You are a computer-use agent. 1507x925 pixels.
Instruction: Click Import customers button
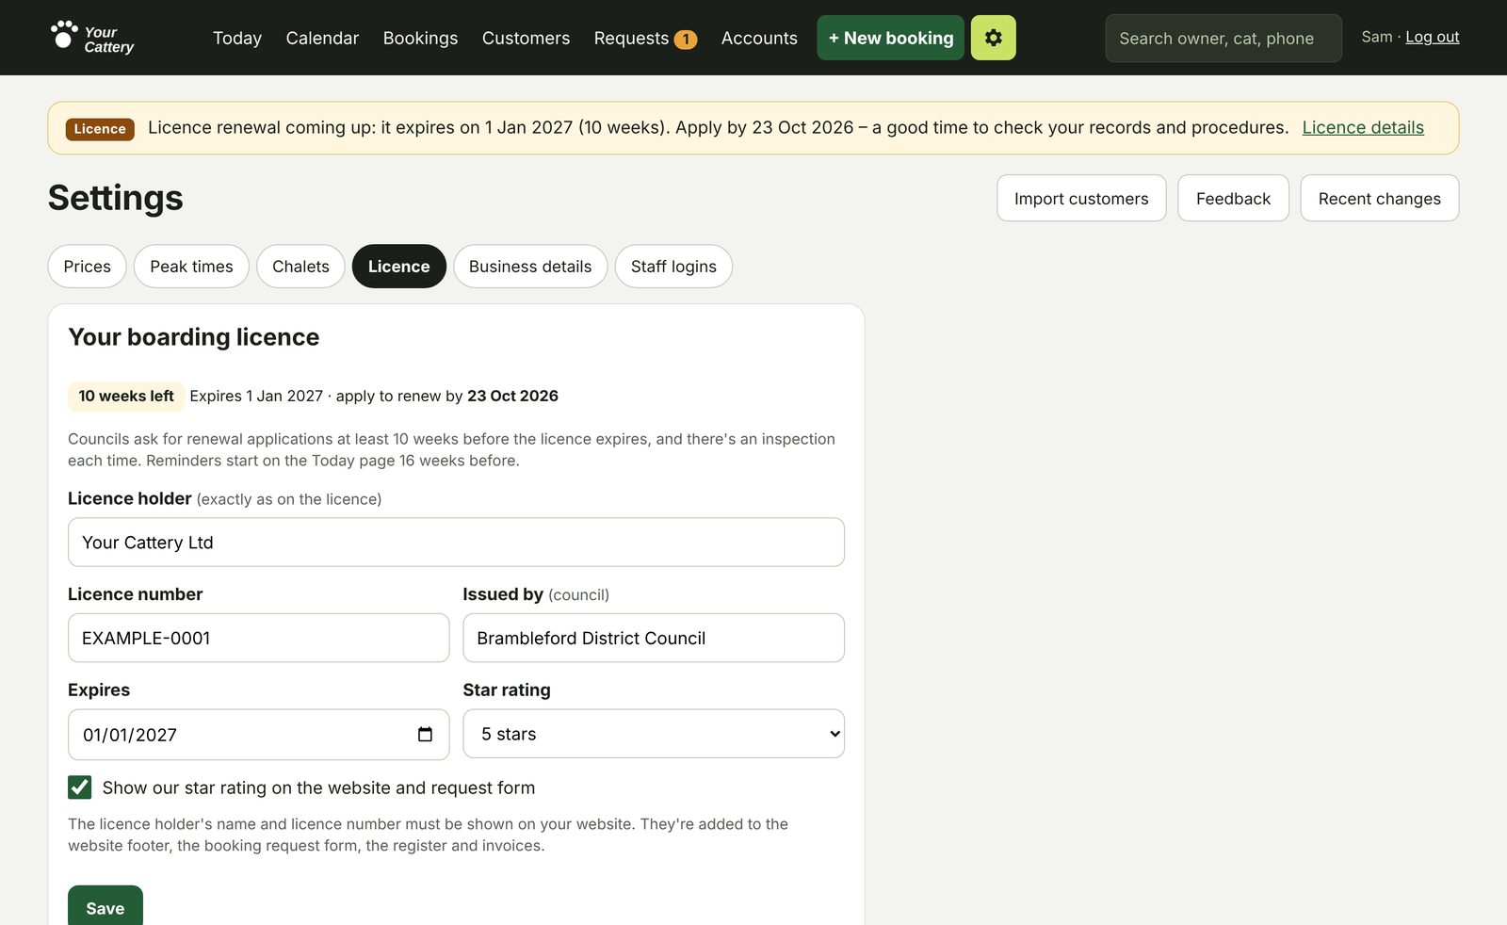pyautogui.click(x=1081, y=198)
